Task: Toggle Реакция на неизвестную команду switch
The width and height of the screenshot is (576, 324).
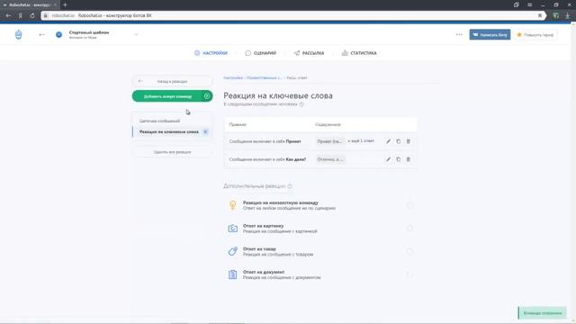Action: tap(409, 205)
